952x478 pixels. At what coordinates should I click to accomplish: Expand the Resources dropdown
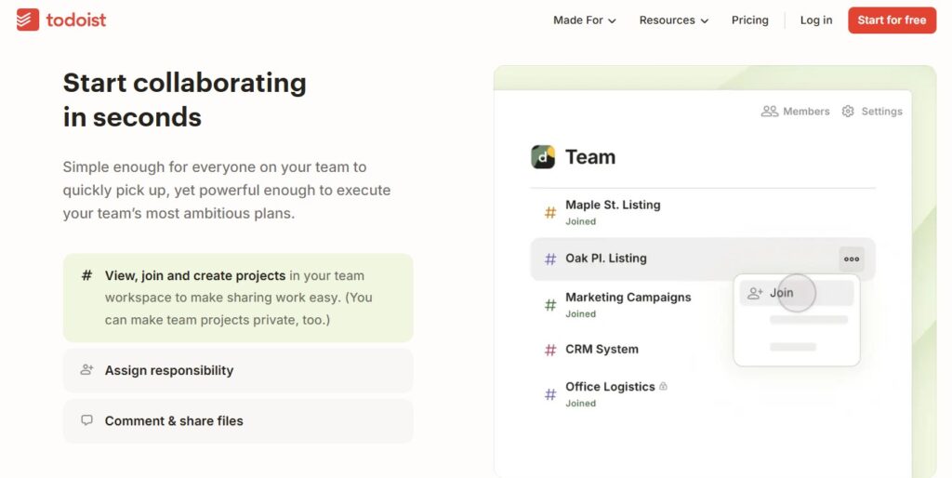673,20
